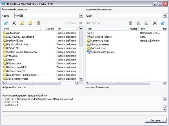Click the Несъёмное уст… type cell
Viewport: 169px width, 126px height.
[x=150, y=33]
